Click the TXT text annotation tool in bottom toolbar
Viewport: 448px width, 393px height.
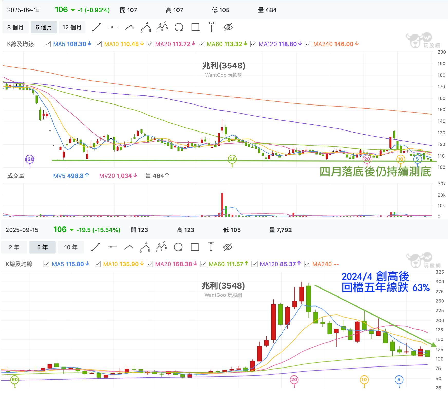(x=211, y=247)
